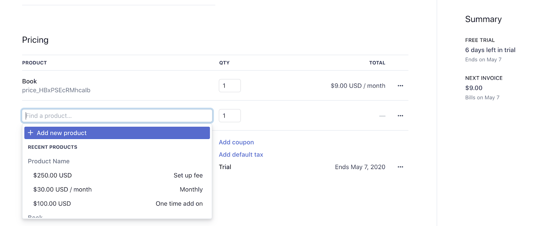Screen dimensions: 560x226
Task: Click the QTY column header
Action: click(x=224, y=63)
